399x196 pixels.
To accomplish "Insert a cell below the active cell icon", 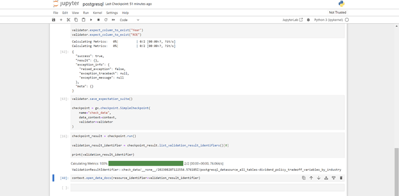I will coord(334,178).
